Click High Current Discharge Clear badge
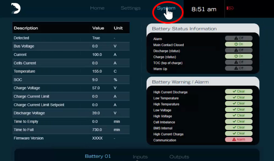This screenshot has width=274, height=161. (239, 91)
